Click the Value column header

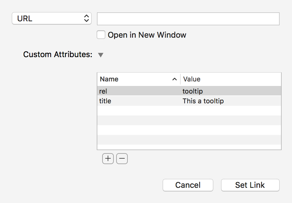click(231, 79)
